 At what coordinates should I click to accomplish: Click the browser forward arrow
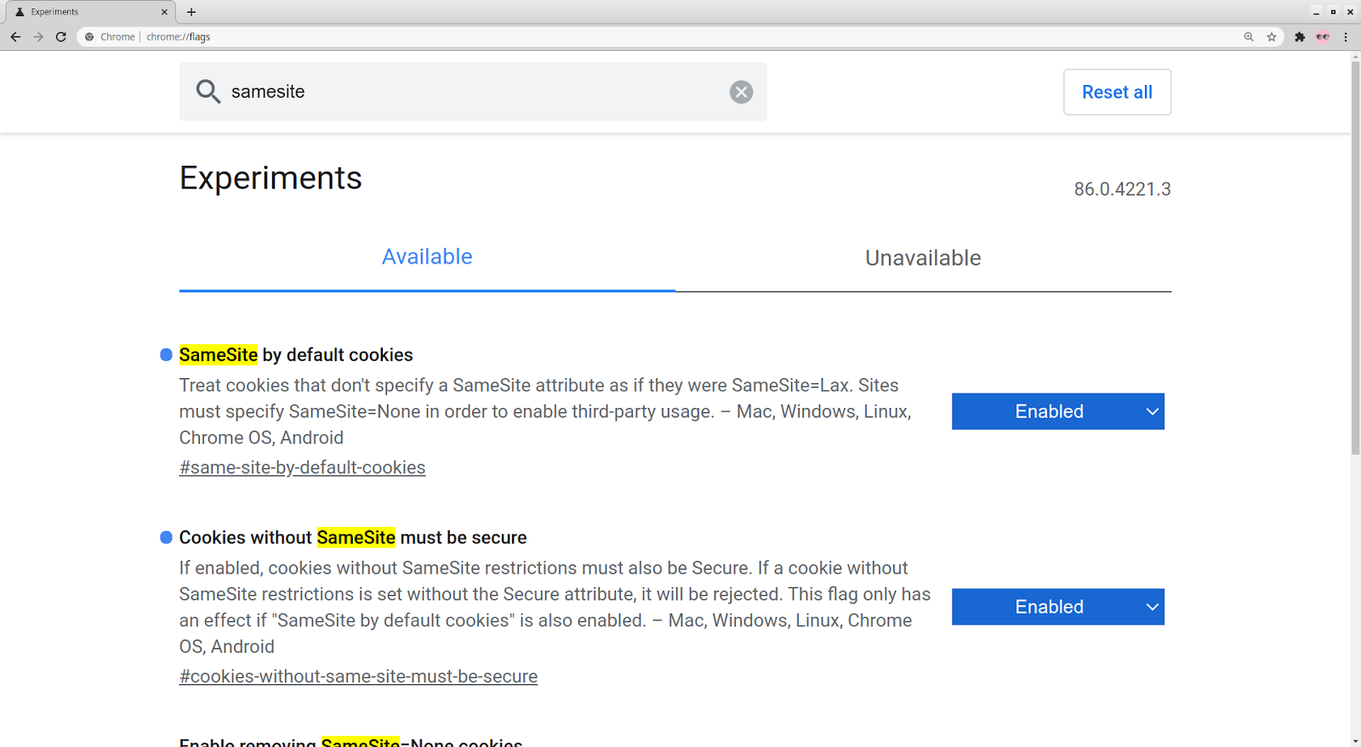click(x=38, y=37)
